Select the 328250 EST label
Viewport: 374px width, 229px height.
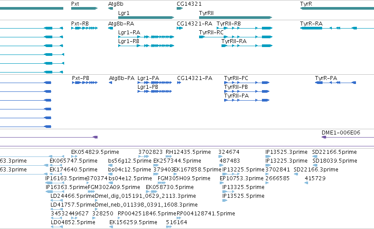coord(102,214)
